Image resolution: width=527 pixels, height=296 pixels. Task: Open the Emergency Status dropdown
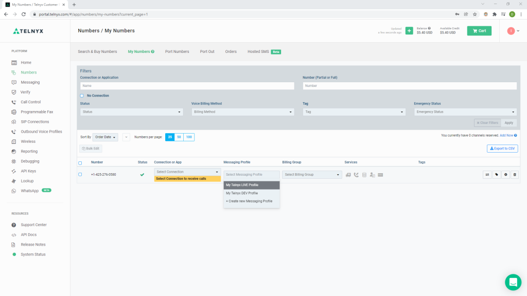point(465,112)
